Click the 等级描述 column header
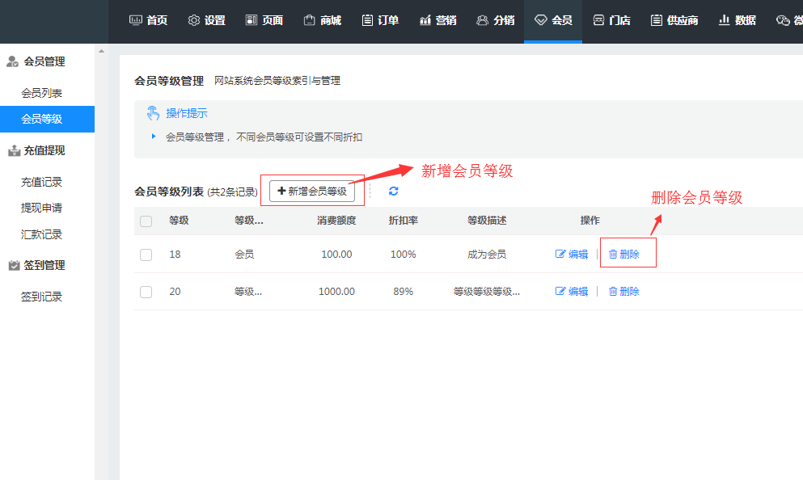Screen dimensions: 803x480 click(x=487, y=221)
